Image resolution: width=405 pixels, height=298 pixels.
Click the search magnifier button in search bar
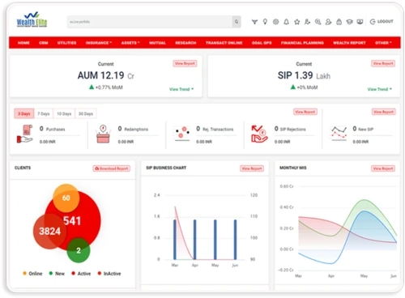click(x=237, y=22)
